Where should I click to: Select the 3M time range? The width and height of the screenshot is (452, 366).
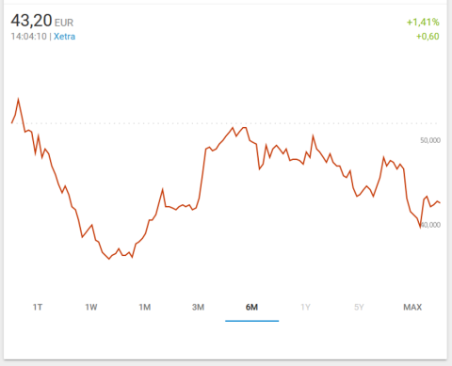point(199,307)
